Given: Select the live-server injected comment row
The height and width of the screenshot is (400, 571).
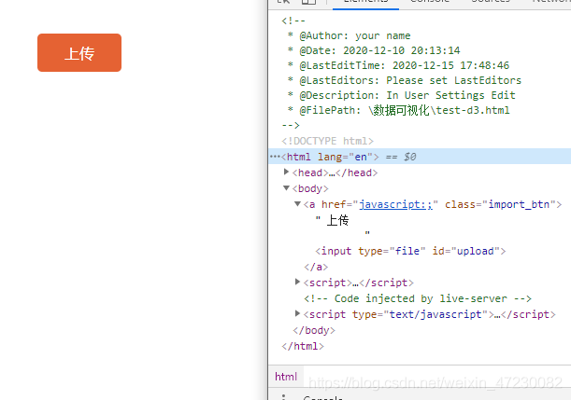Looking at the screenshot, I should point(418,298).
